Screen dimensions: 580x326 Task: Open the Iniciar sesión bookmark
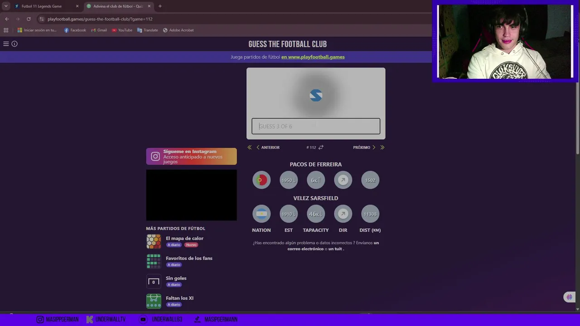coord(37,30)
